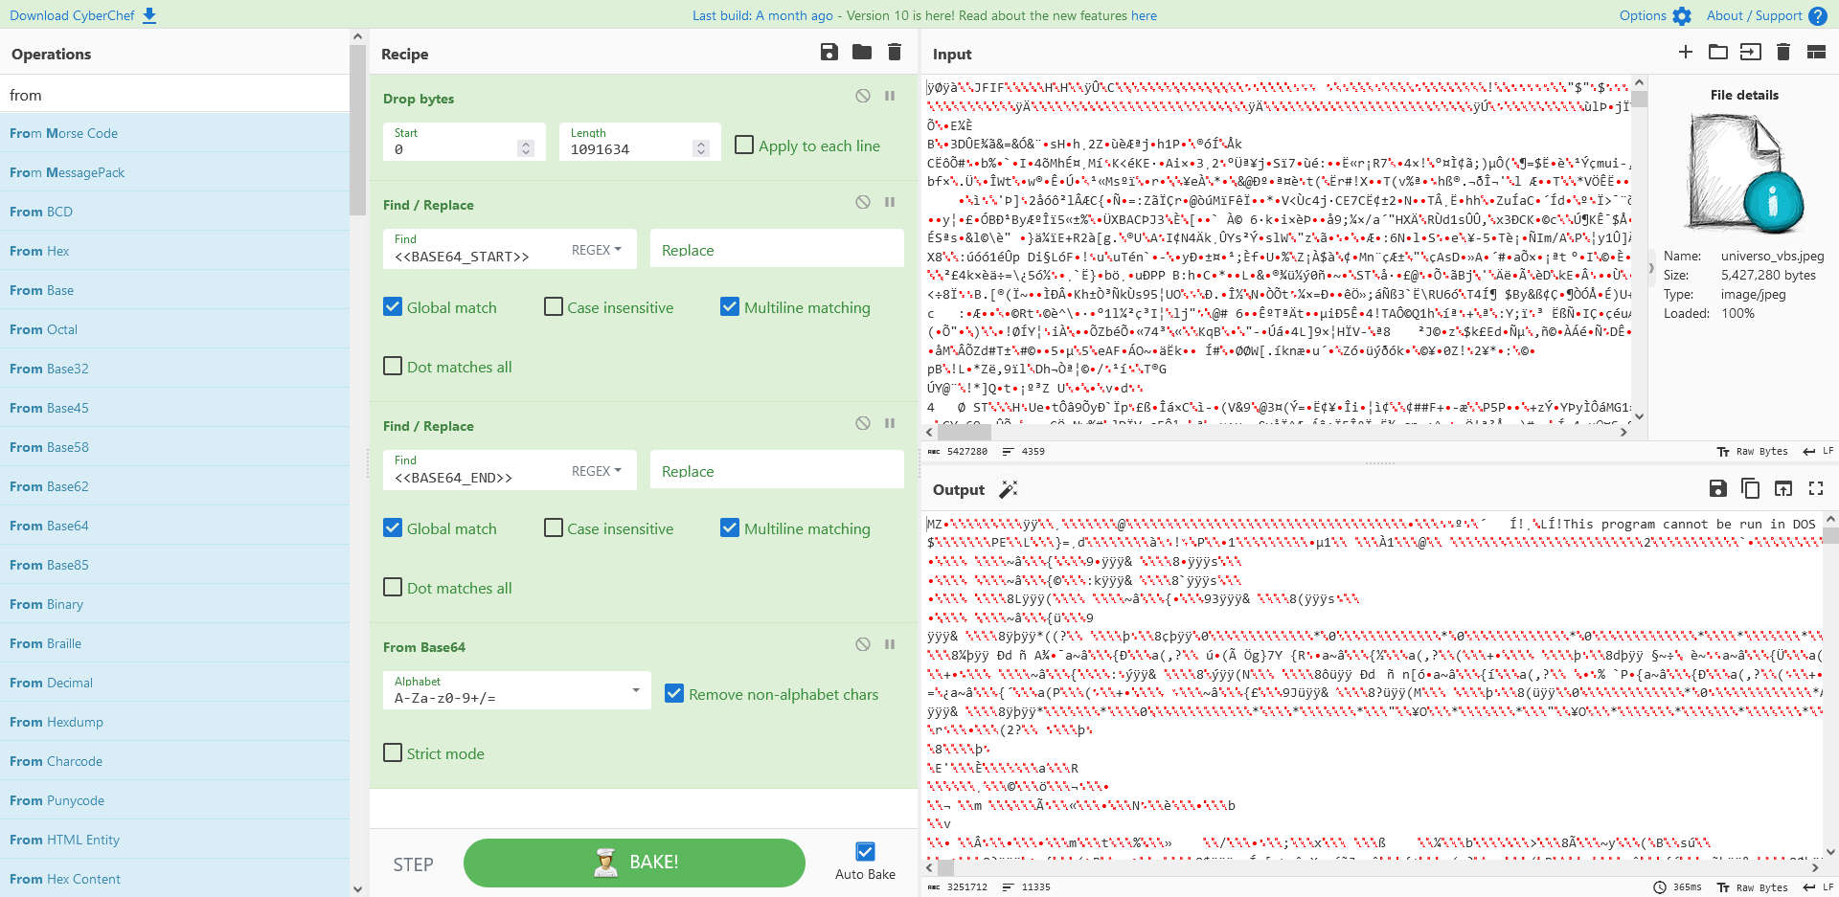Maximise the output pane
1839x897 pixels.
click(1815, 488)
